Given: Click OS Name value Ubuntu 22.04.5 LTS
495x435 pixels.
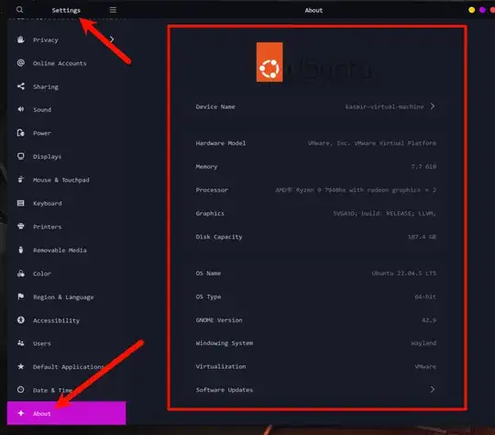Looking at the screenshot, I should (403, 273).
